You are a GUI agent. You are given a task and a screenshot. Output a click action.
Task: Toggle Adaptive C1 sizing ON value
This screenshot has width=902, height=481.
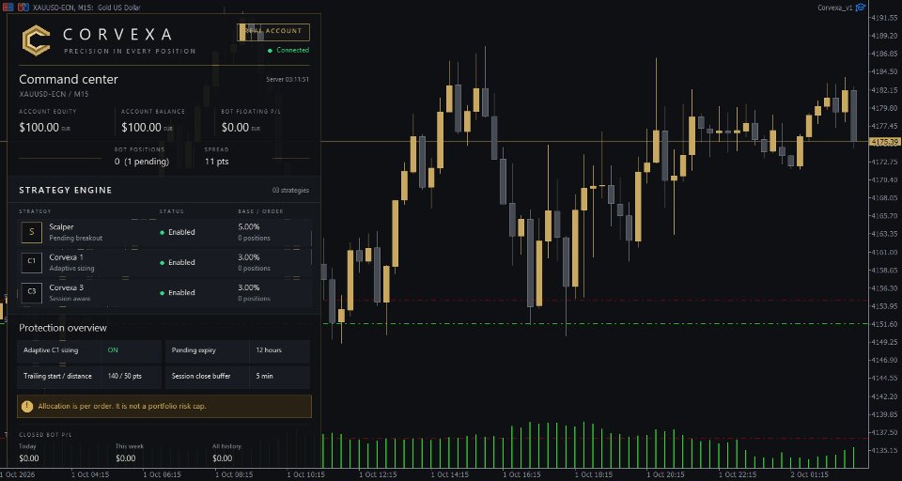pyautogui.click(x=113, y=349)
